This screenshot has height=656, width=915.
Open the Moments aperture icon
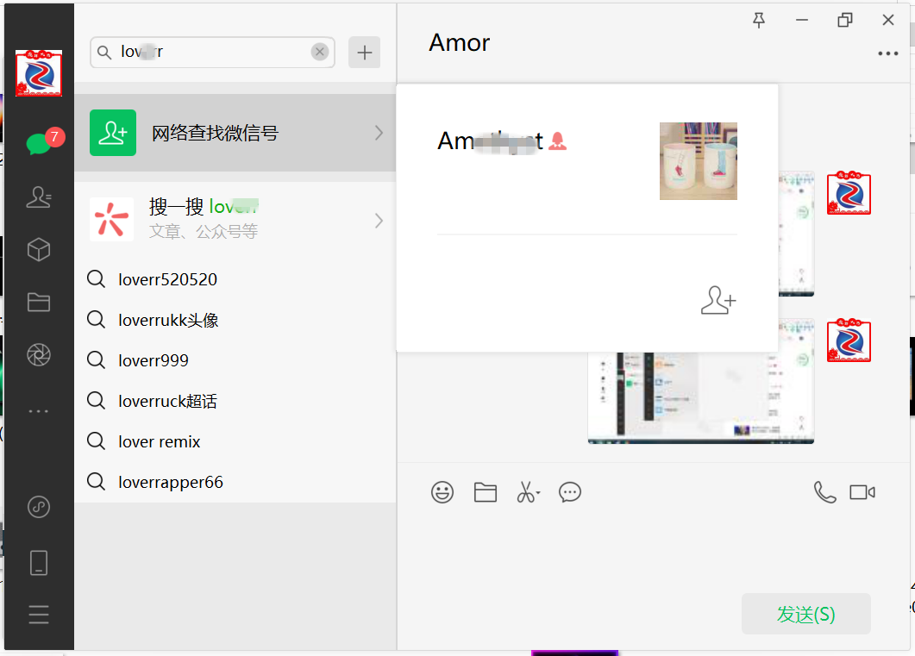tap(39, 354)
